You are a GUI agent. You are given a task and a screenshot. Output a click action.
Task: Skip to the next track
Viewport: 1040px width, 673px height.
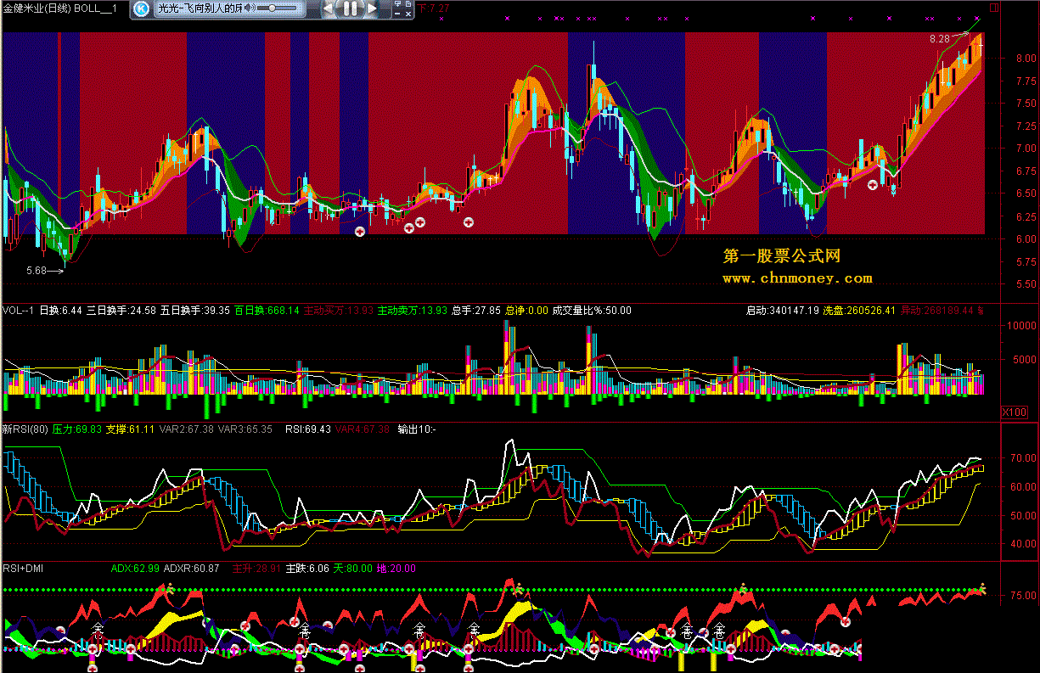coord(373,8)
